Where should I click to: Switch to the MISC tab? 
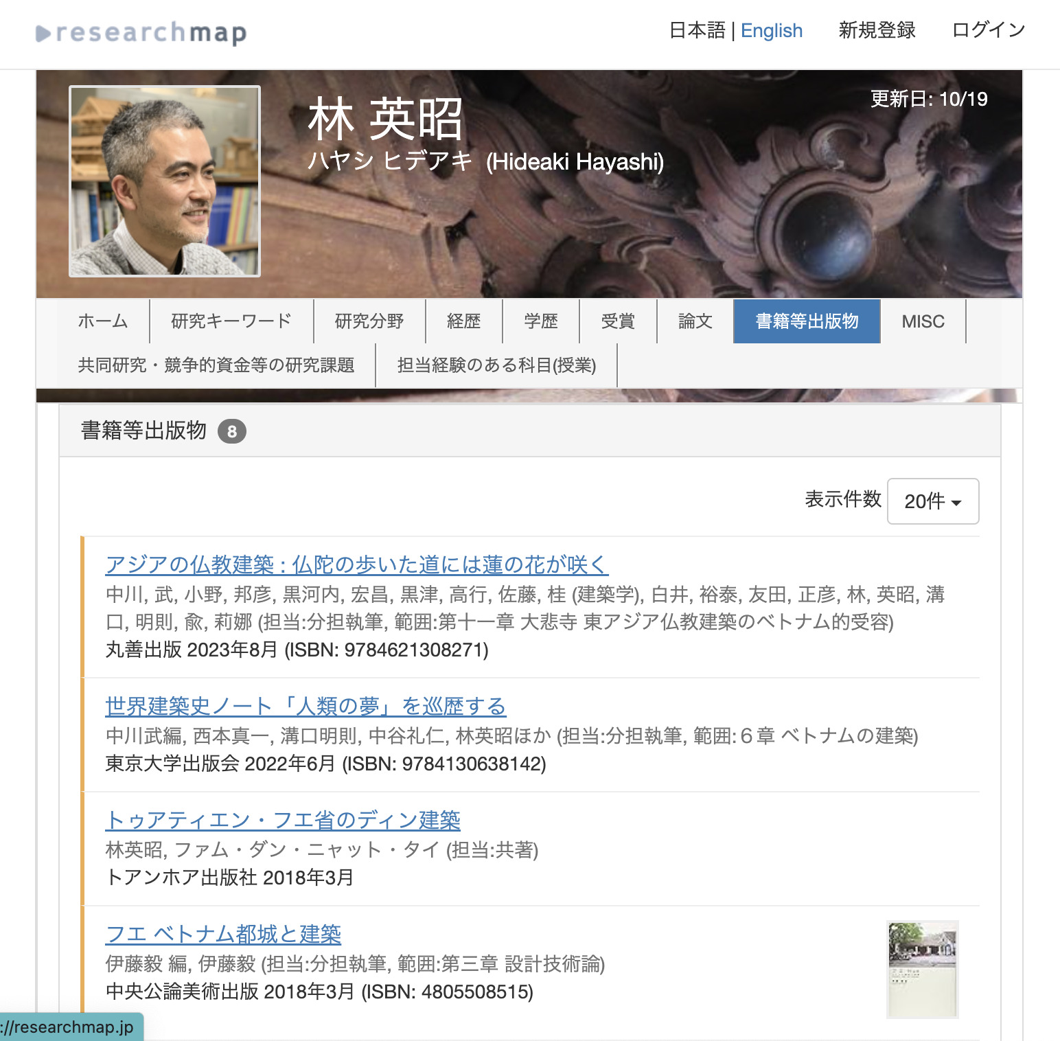pyautogui.click(x=923, y=321)
